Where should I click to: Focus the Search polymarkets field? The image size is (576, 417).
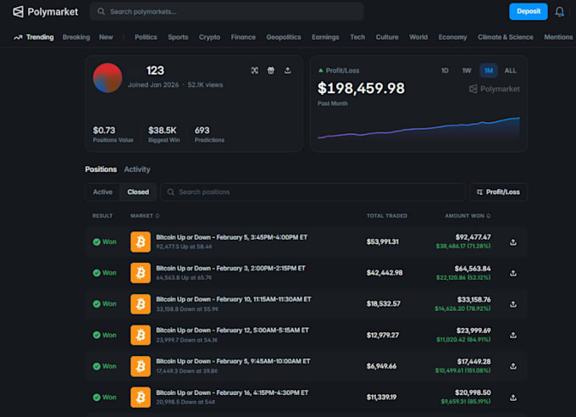click(x=227, y=12)
